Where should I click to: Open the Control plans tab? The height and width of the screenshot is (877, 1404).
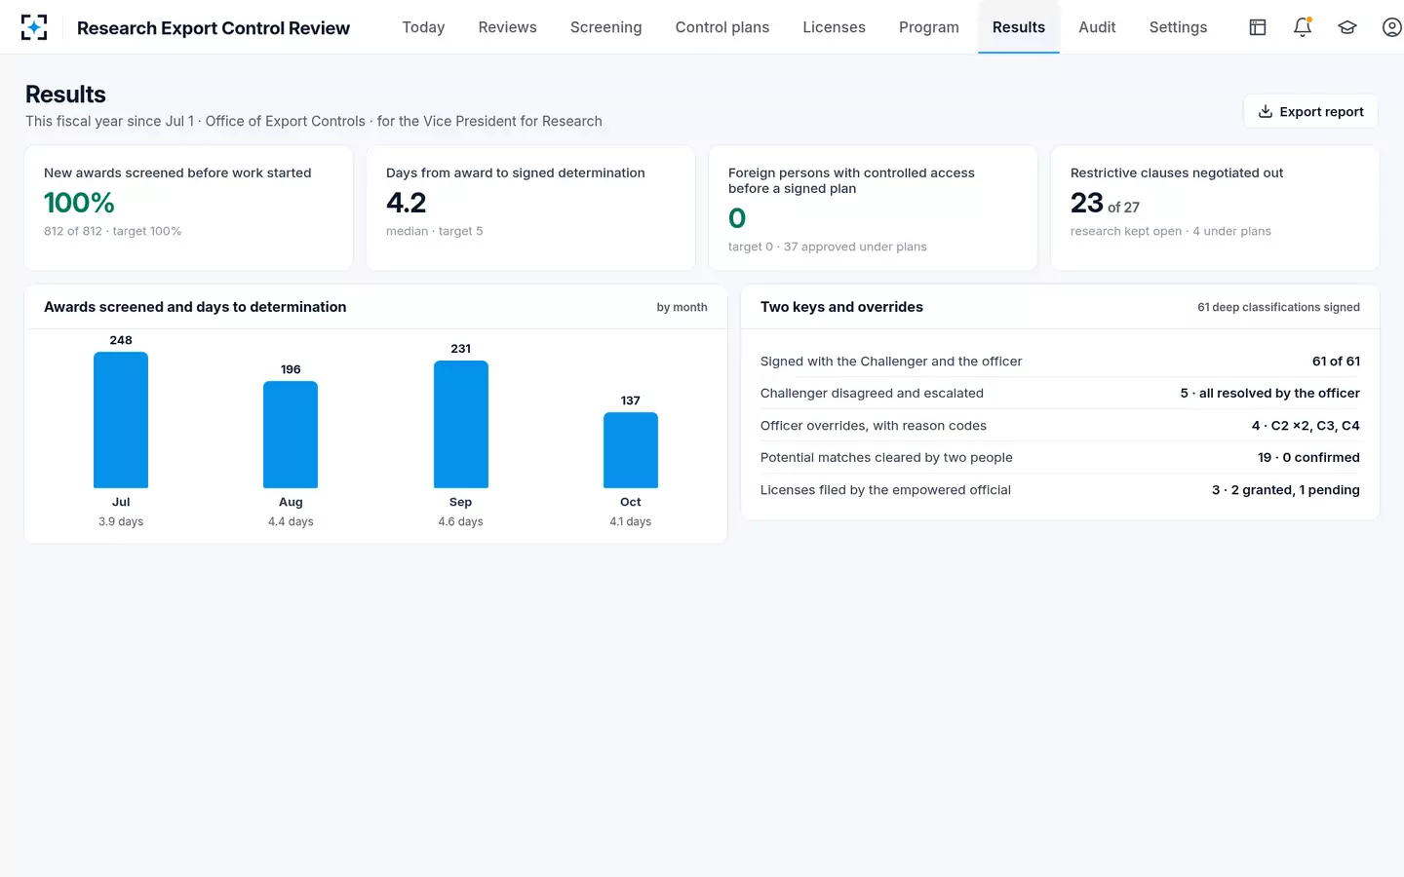722,27
